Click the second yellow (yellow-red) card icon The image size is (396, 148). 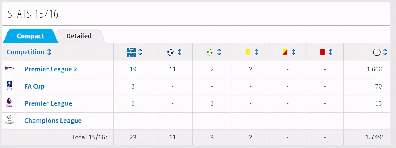(285, 52)
